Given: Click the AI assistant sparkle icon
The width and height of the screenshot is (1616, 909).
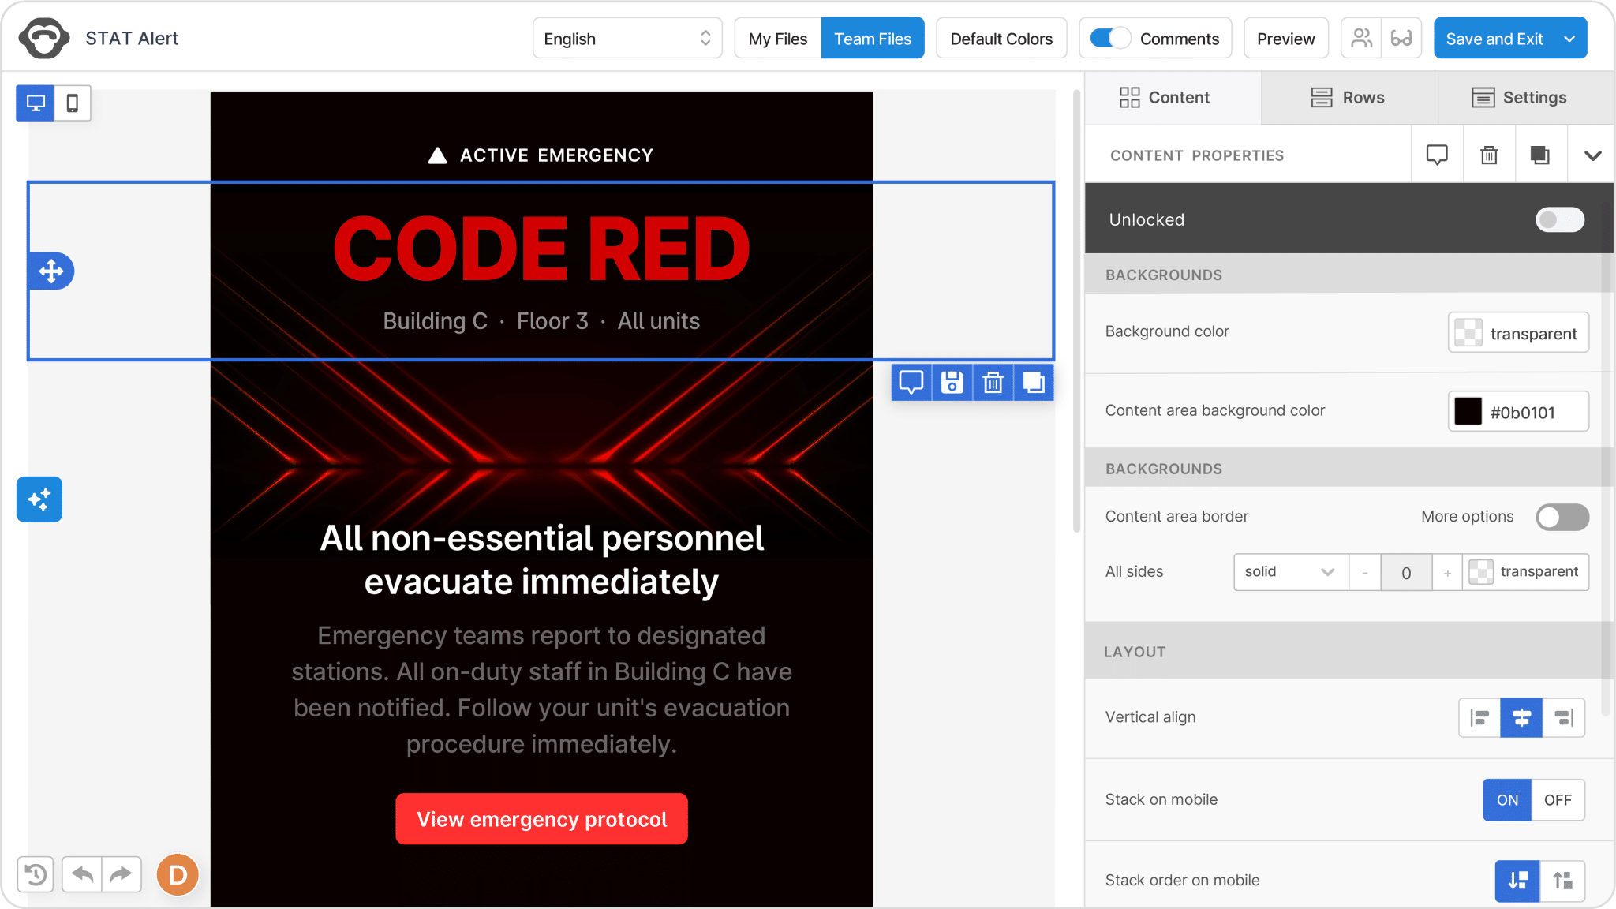Looking at the screenshot, I should pyautogui.click(x=39, y=499).
